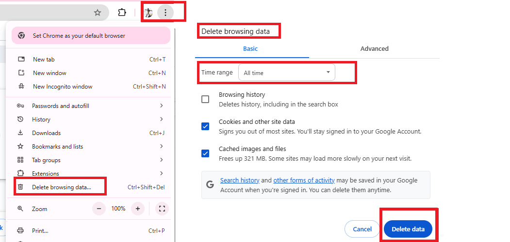Expand the Extensions submenu arrow
Viewport: 510px width, 242px height.
pyautogui.click(x=162, y=173)
